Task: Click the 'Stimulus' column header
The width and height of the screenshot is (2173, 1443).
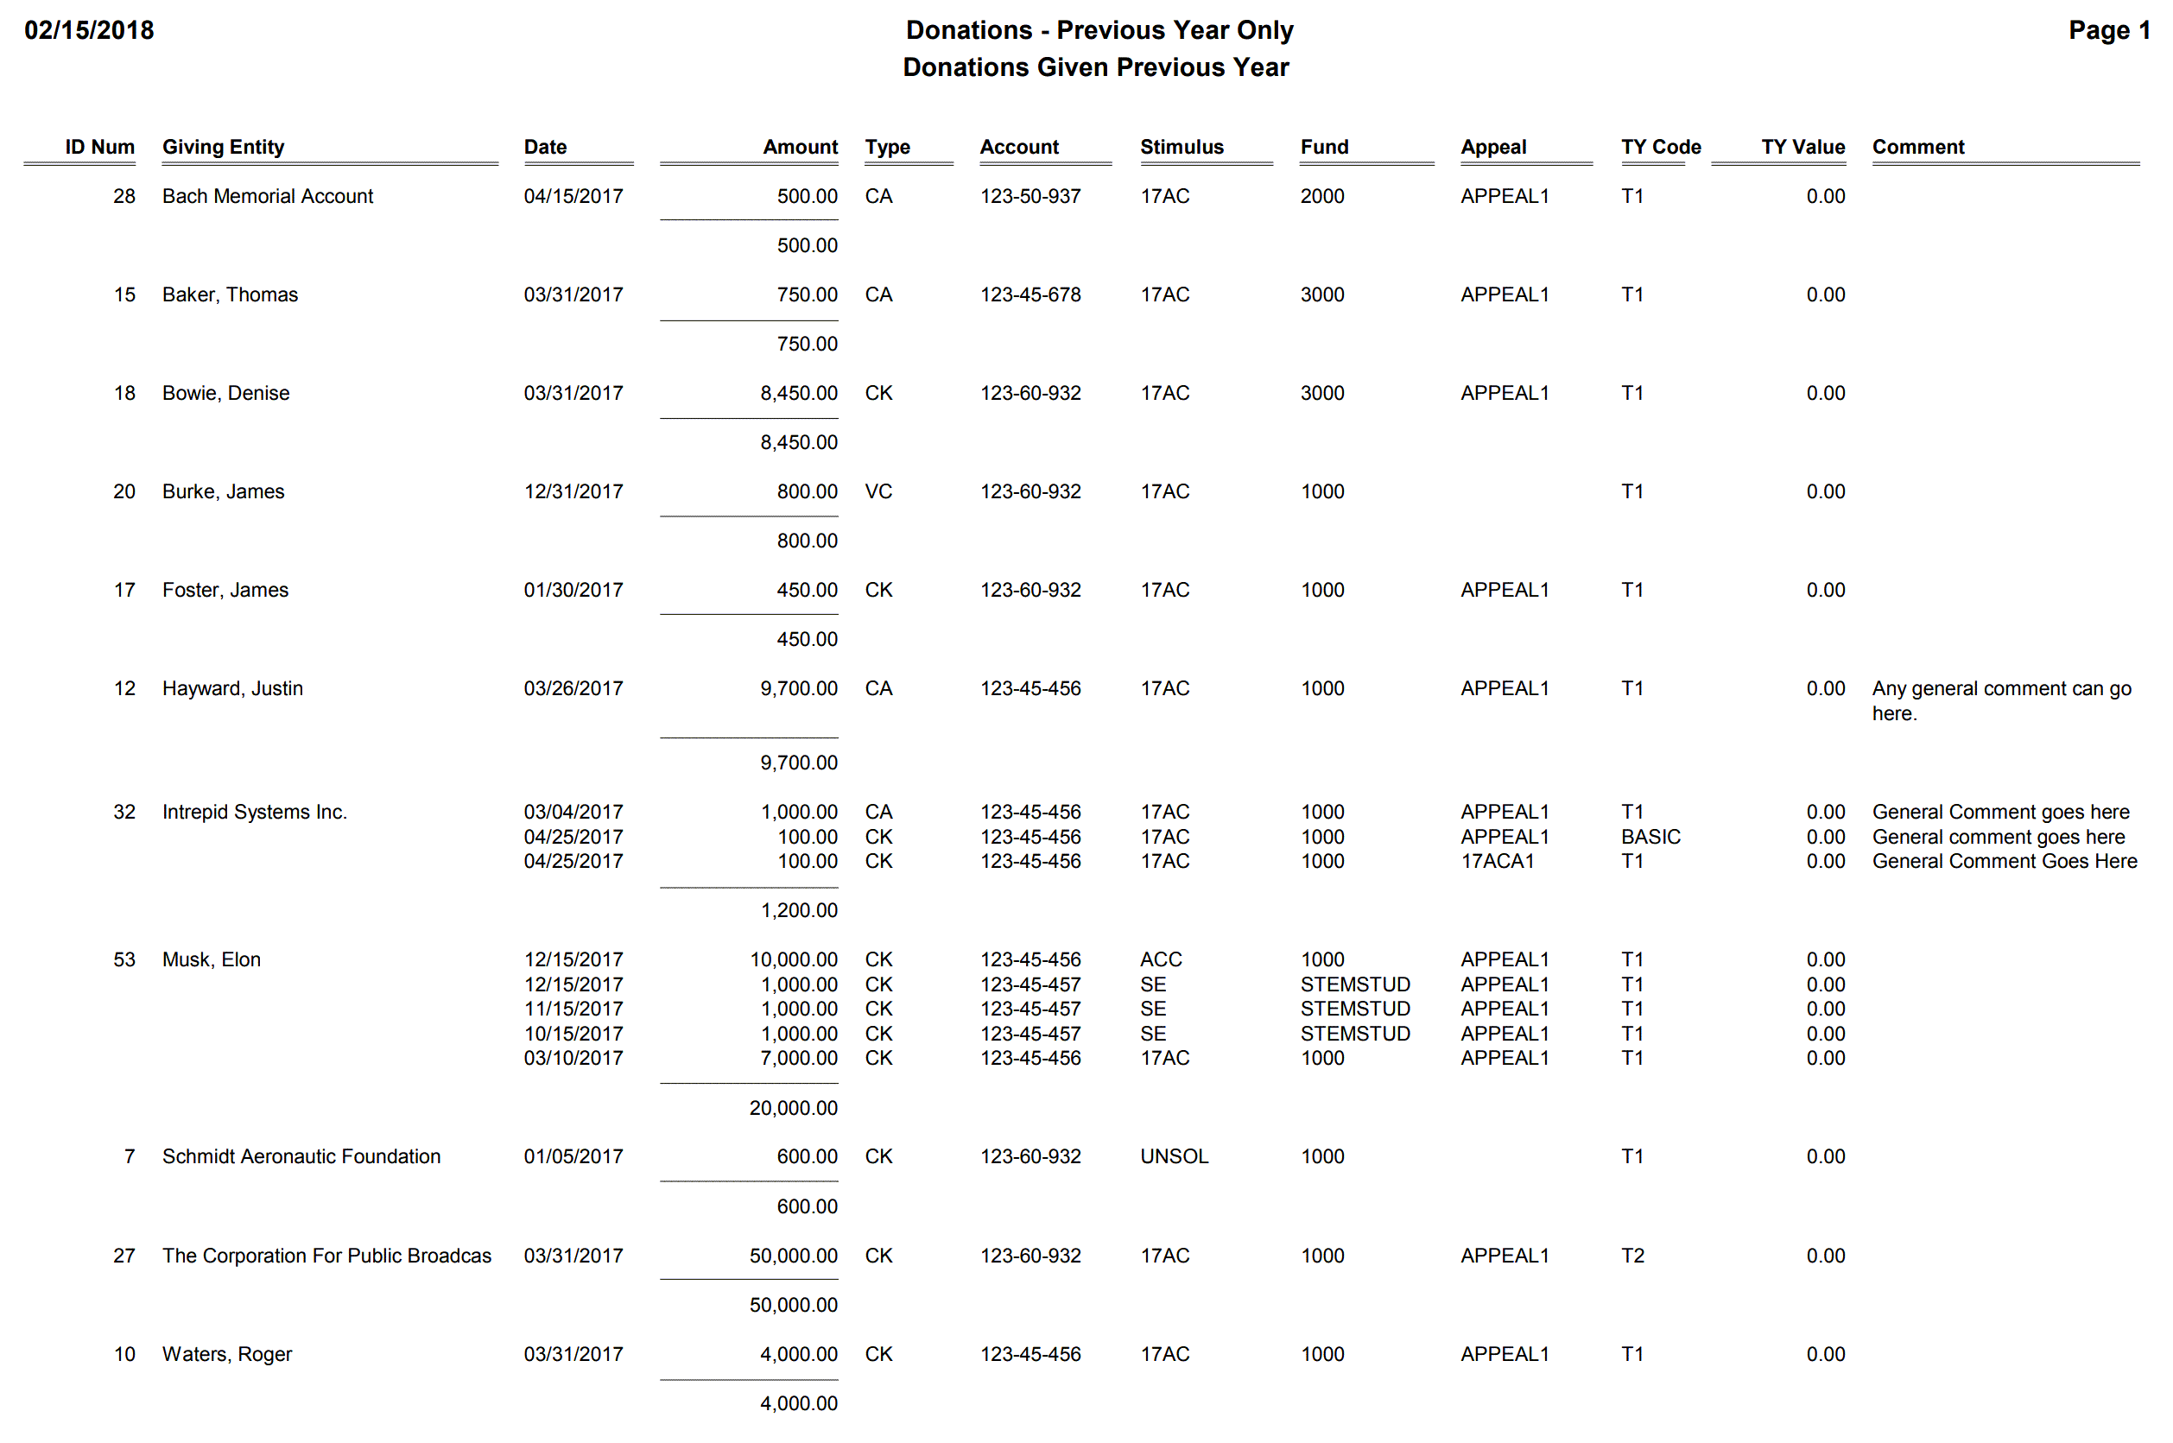Action: [1182, 148]
